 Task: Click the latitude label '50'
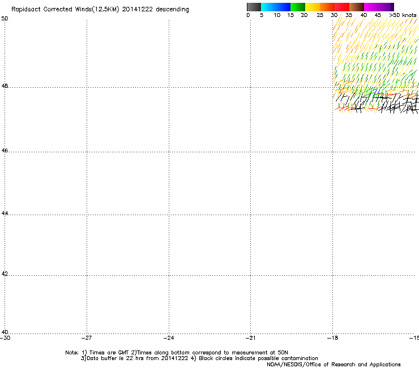tap(5, 19)
